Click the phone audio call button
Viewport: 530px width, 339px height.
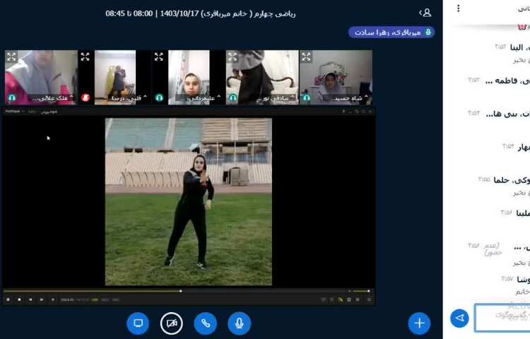pos(205,323)
